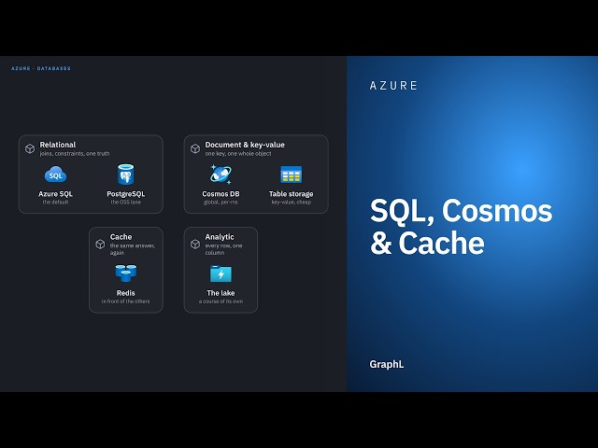Click the 'SQL, Cosmos & Cache' title

pos(461,227)
